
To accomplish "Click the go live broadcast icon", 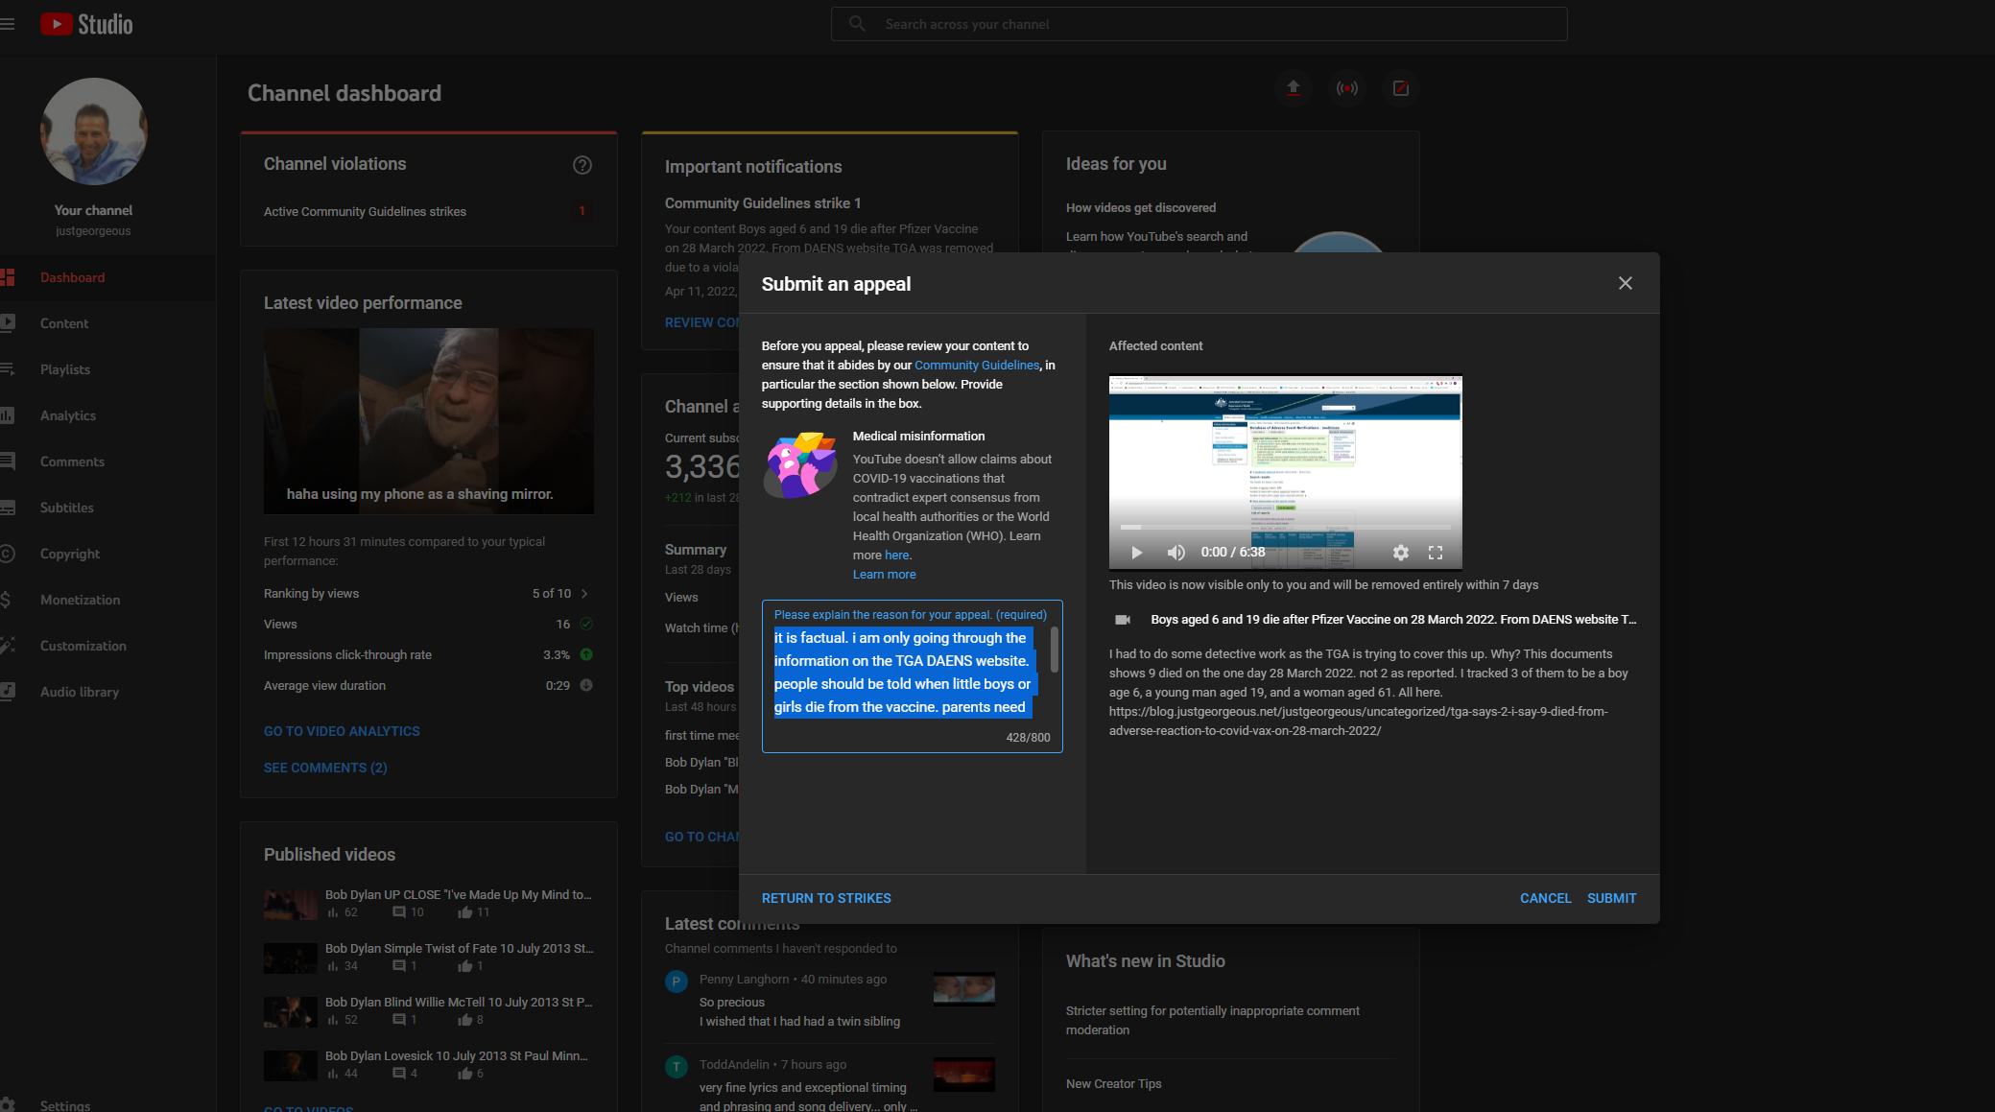I will pos(1347,88).
